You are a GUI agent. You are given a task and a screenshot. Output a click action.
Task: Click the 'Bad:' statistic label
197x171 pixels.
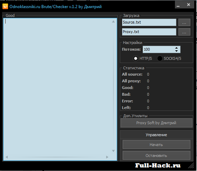pyautogui.click(x=126, y=94)
